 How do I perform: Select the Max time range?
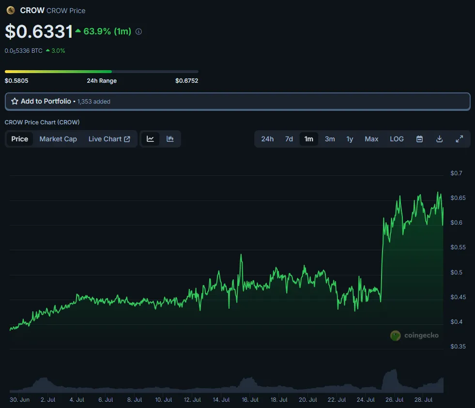point(371,139)
